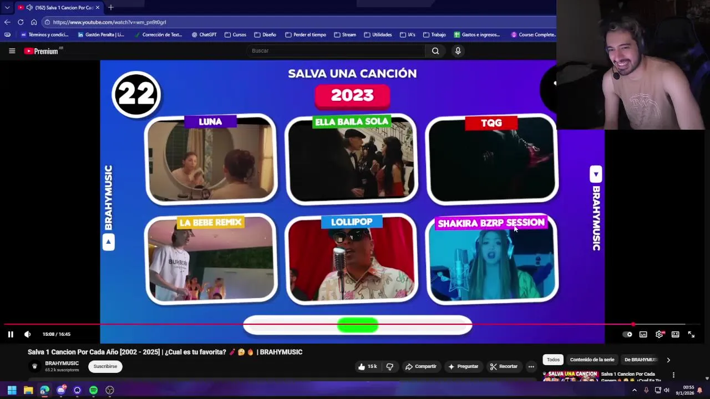Pause the YouTube video
Viewport: 710px width, 399px height.
[11, 334]
